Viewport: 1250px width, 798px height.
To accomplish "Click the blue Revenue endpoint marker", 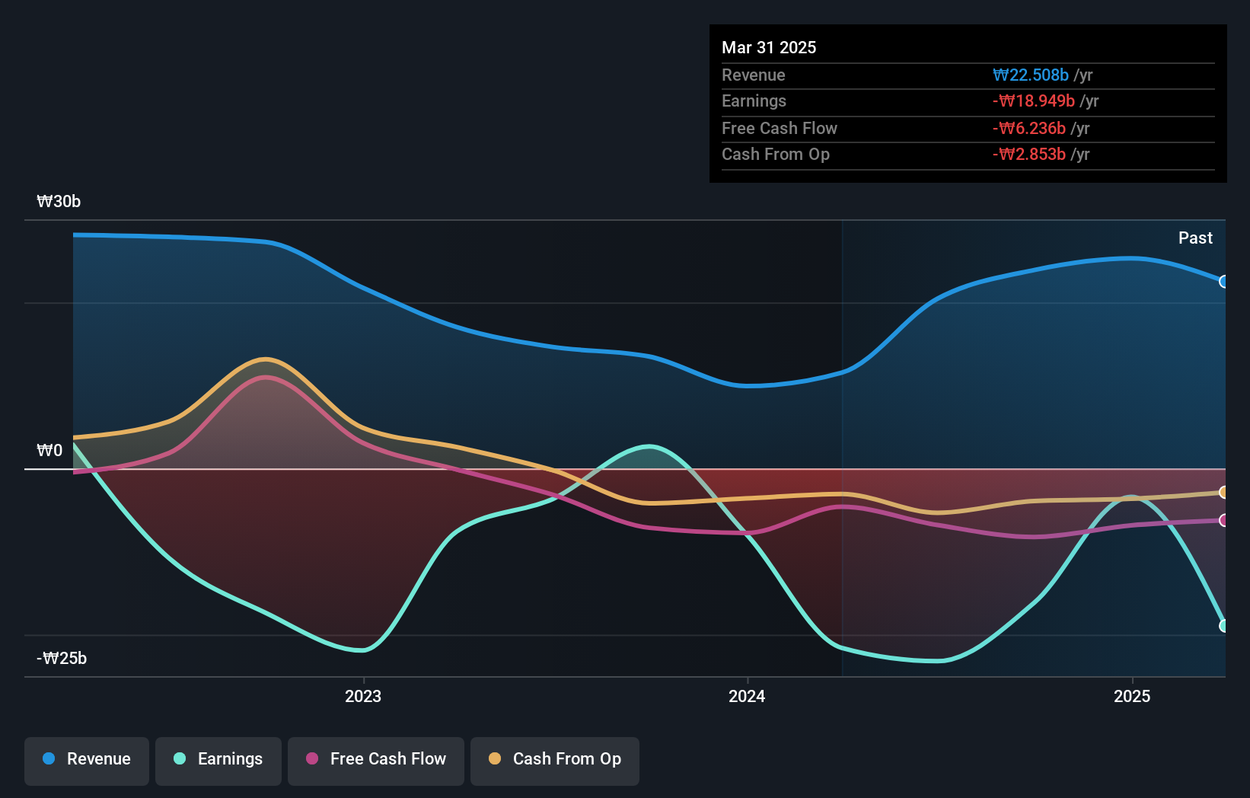I will 1224,282.
